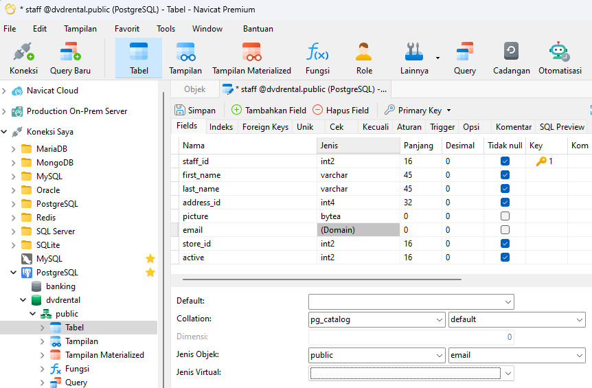This screenshot has height=388, width=592.
Task: Collapse the Koneksi Saya group
Action: tap(4, 132)
